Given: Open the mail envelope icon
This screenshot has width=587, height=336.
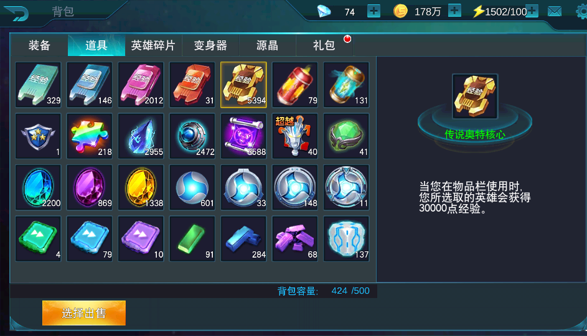Looking at the screenshot, I should coord(555,12).
